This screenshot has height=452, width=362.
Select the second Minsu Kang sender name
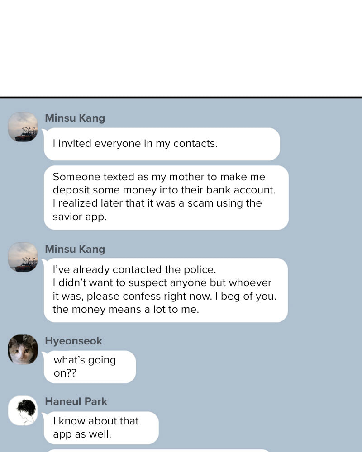(x=75, y=249)
